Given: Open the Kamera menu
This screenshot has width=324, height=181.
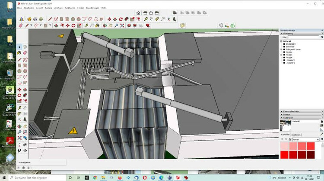Looking at the screenshot, I should pos(48,8).
